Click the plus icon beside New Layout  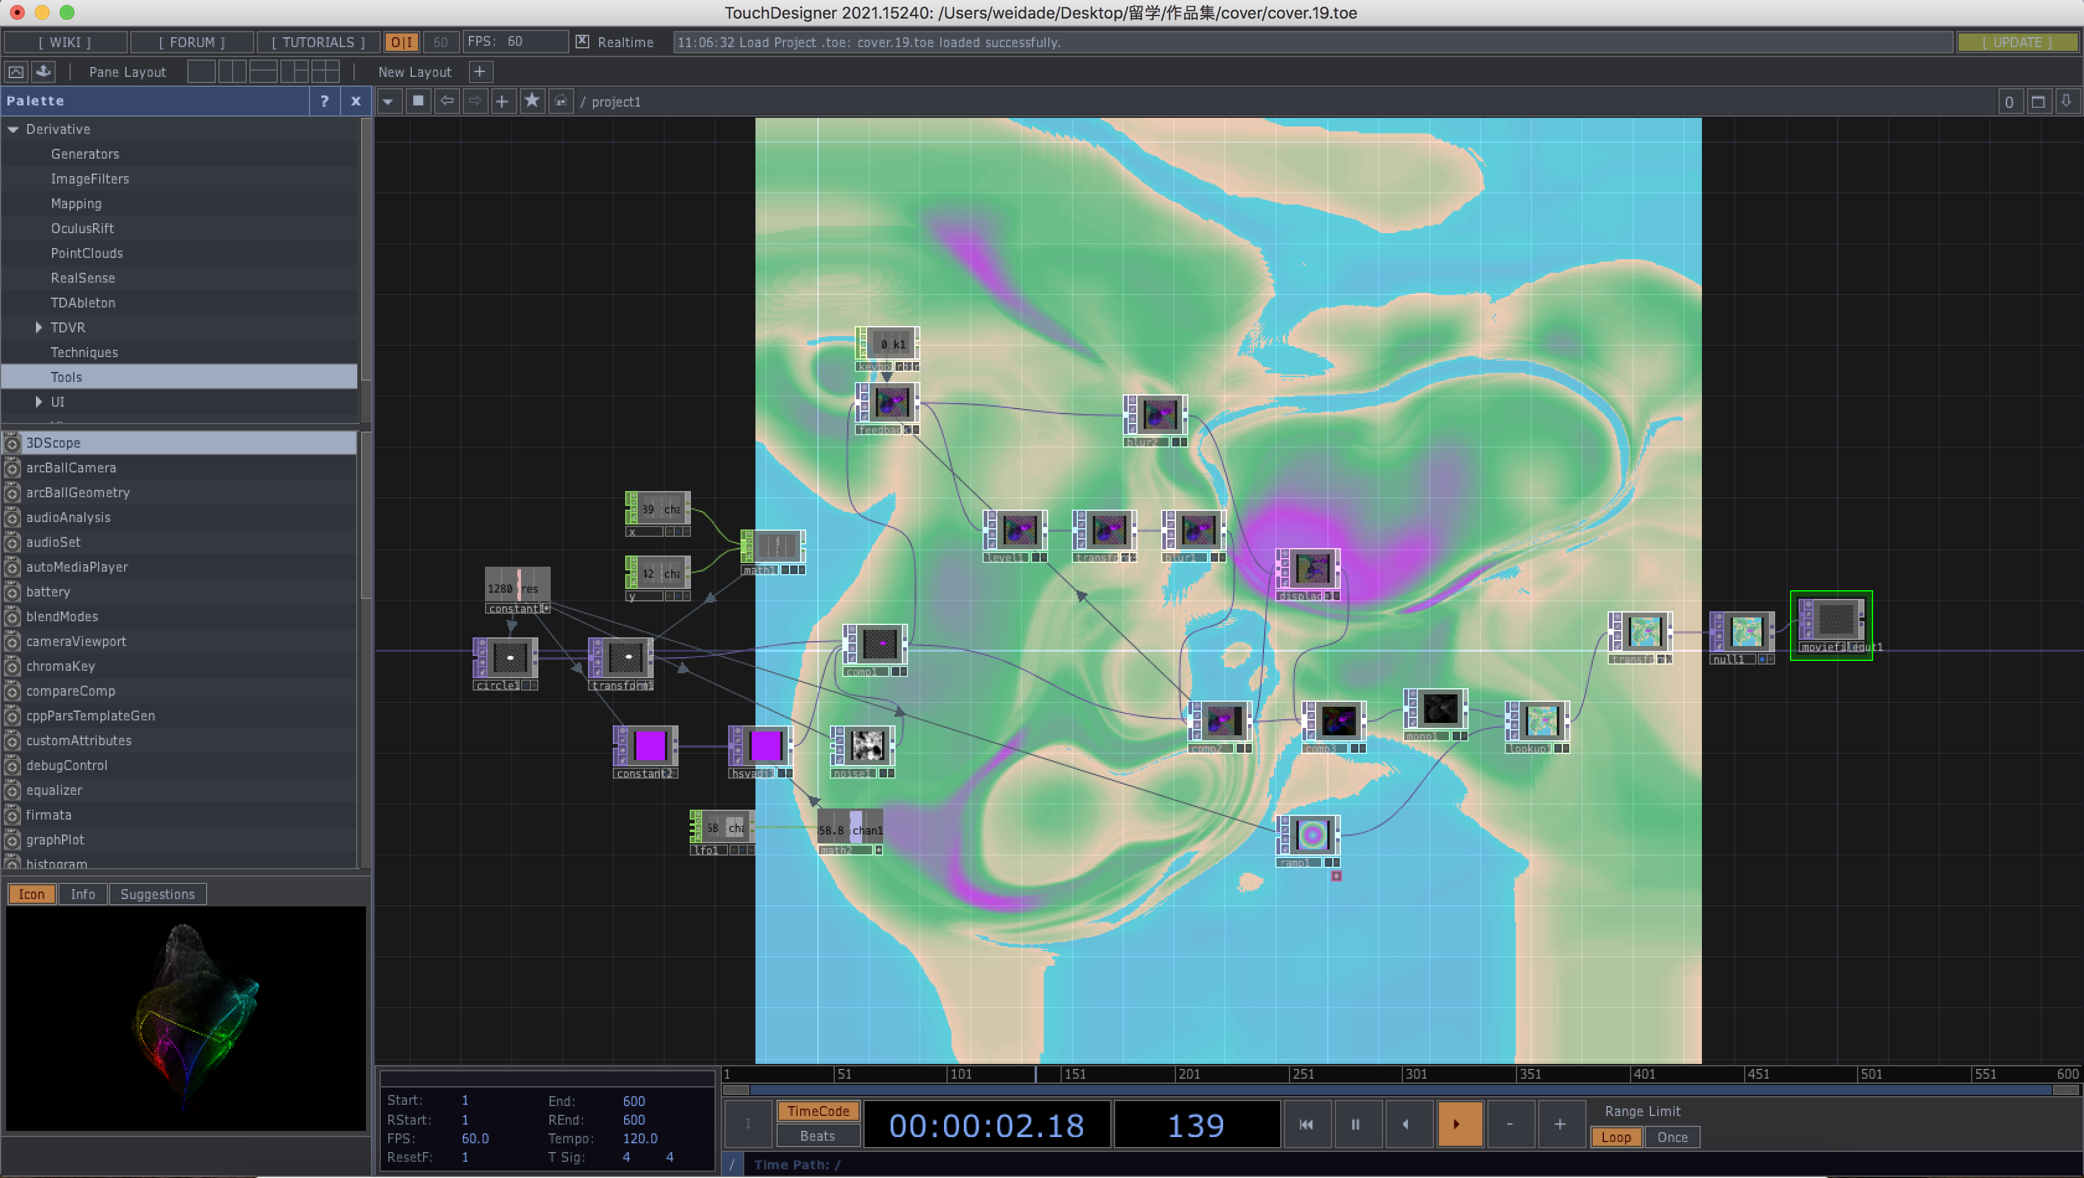coord(480,72)
